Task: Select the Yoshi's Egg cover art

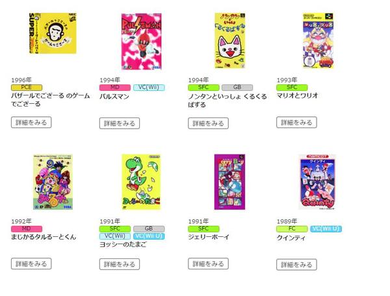Action: click(x=141, y=182)
